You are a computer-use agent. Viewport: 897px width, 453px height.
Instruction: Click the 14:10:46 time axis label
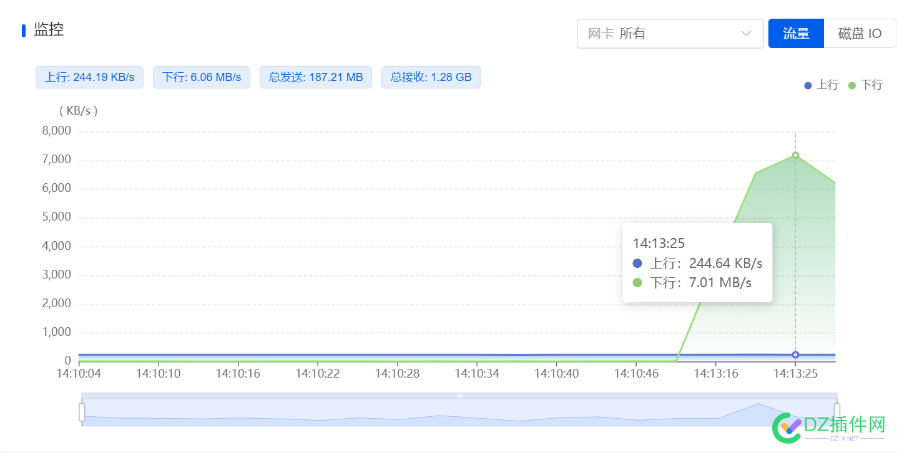tap(636, 373)
